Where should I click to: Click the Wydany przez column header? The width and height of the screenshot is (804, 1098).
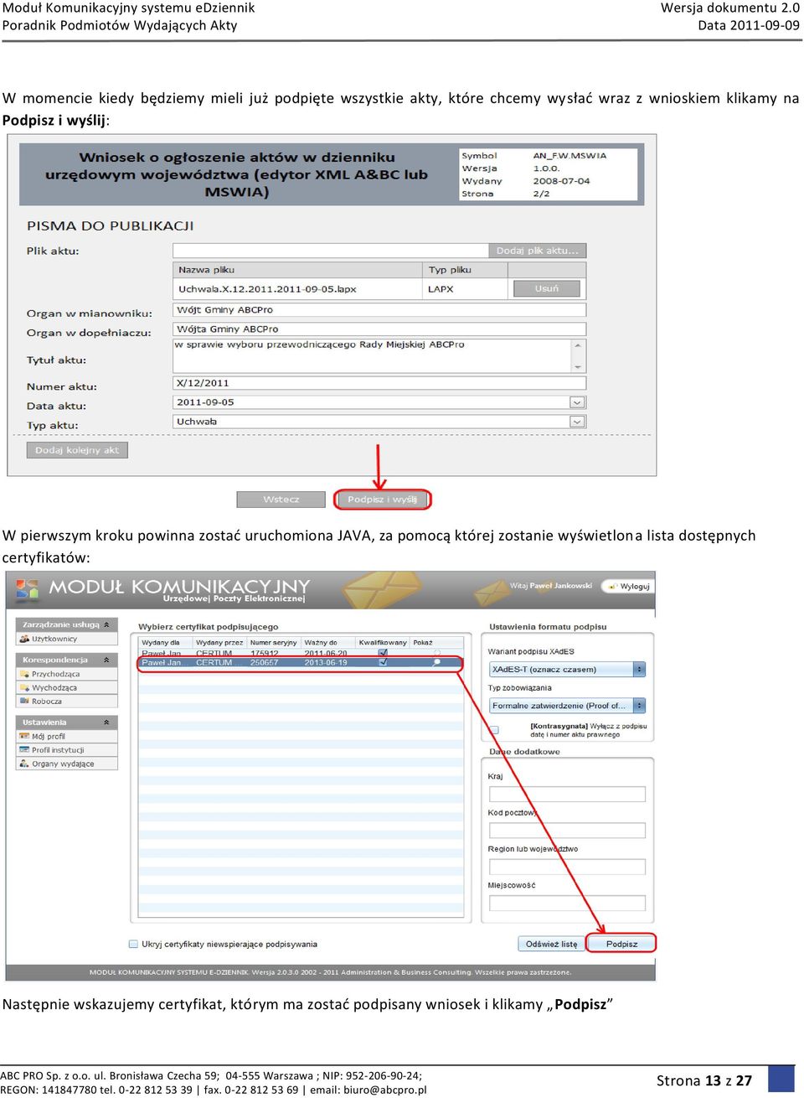(x=219, y=642)
